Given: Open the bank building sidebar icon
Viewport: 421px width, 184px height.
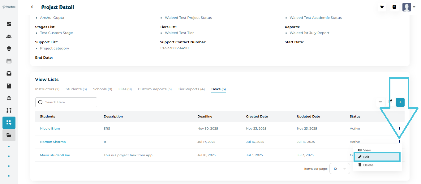Looking at the screenshot, I should (x=9, y=98).
